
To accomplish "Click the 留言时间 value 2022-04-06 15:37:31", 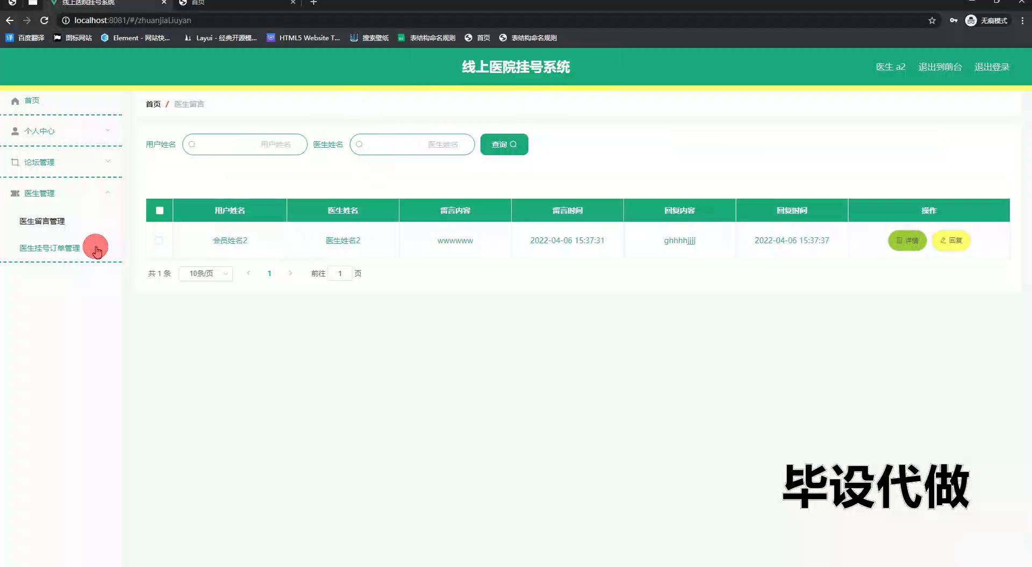I will pos(567,241).
